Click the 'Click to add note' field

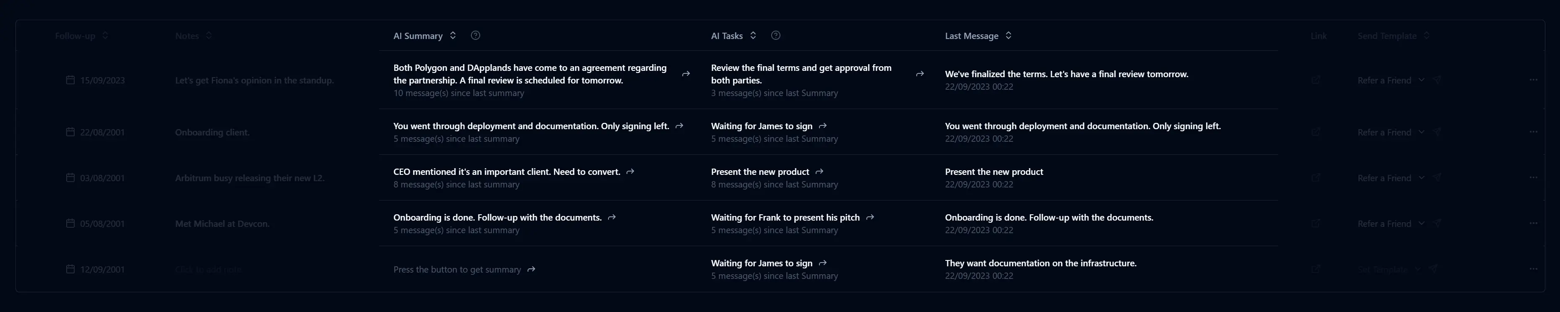pyautogui.click(x=208, y=270)
